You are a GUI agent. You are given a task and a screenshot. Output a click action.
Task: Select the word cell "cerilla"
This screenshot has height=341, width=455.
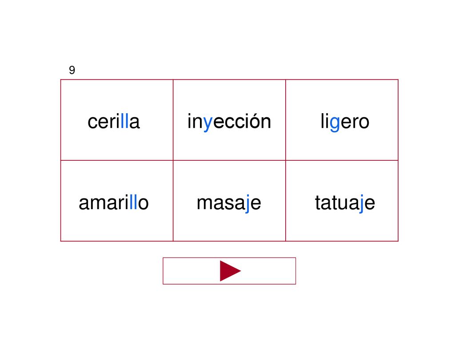coord(117,120)
